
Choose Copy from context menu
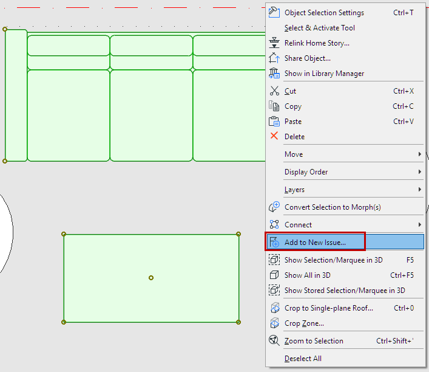tap(345, 106)
